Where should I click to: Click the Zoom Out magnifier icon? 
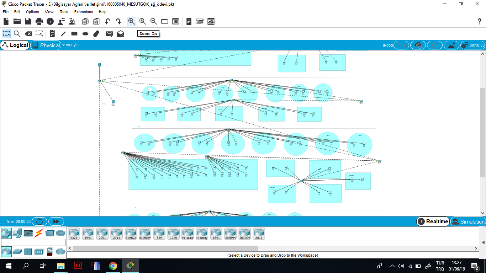154,21
